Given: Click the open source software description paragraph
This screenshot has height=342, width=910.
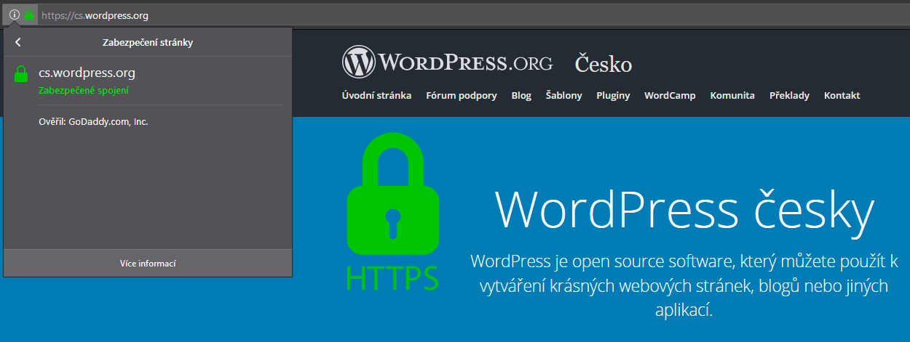Looking at the screenshot, I should (684, 286).
